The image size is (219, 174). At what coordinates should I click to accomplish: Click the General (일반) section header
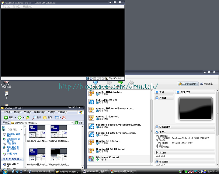coord(164,92)
